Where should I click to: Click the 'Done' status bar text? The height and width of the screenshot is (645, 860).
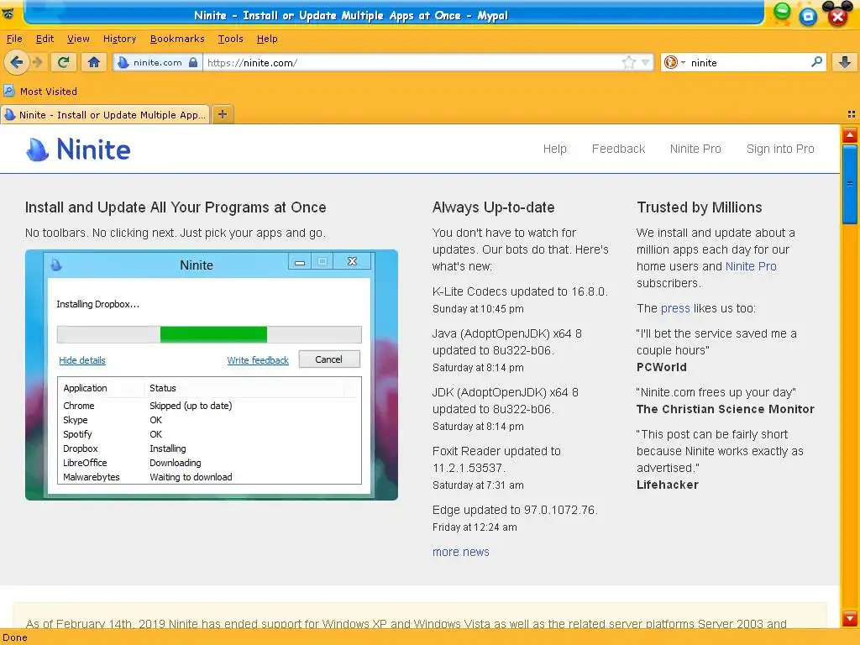15,637
